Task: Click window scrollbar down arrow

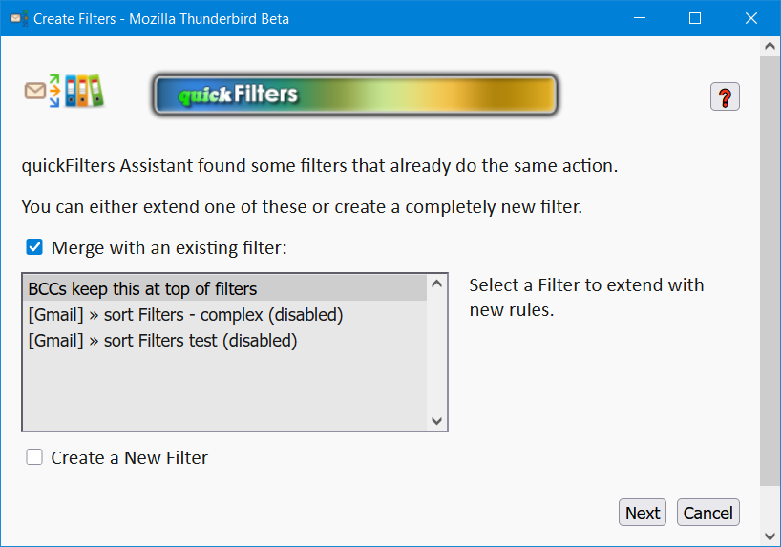Action: pos(770,536)
